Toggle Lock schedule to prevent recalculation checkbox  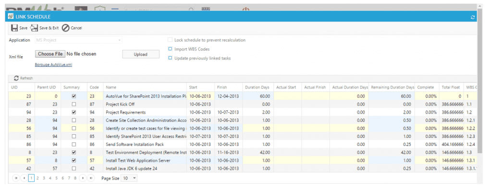coord(170,40)
